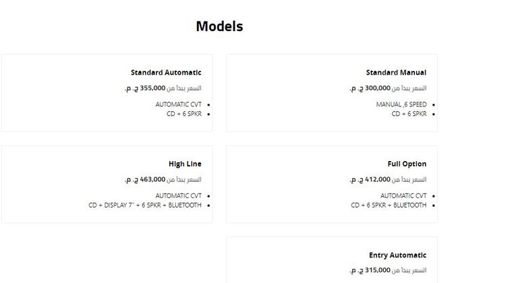The width and height of the screenshot is (518, 283).
Task: Select the 355,000 starting price text
Action: [x=163, y=88]
